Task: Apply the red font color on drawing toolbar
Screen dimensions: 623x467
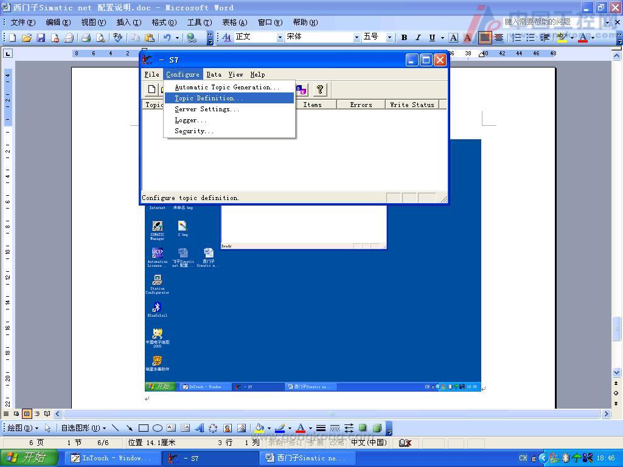Action: coord(301,427)
